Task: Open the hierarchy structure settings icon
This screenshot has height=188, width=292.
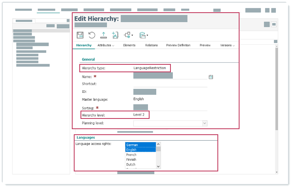Action: [x=128, y=35]
